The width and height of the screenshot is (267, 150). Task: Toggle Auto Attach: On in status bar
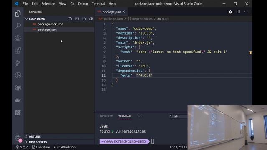tap(65, 147)
